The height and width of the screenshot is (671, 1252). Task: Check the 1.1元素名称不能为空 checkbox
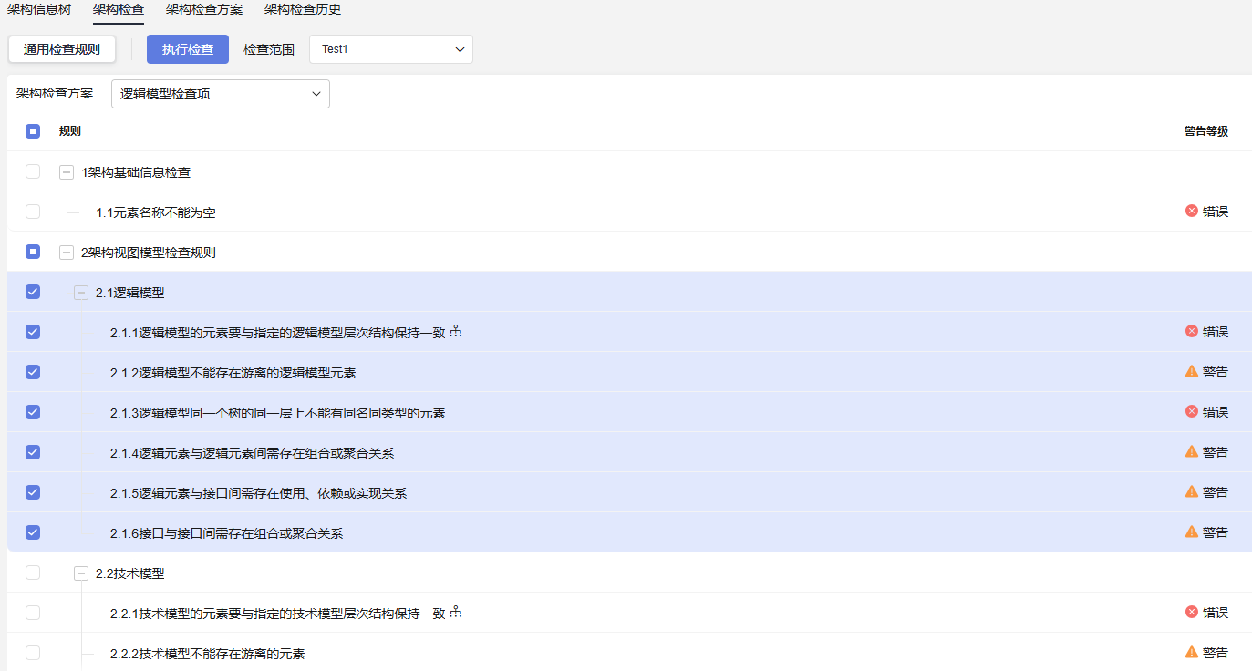pos(33,212)
